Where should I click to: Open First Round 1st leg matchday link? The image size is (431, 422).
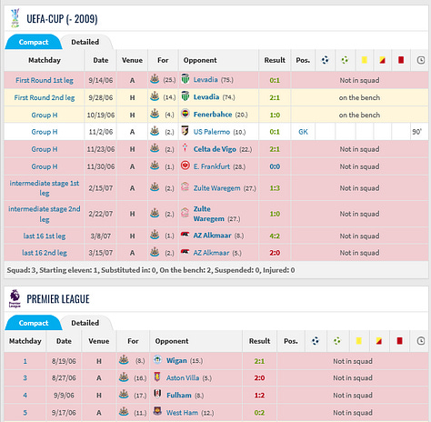click(x=45, y=80)
